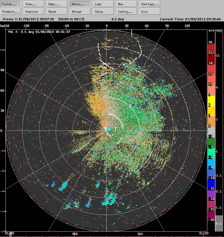Open the Products... selector

tap(11, 12)
